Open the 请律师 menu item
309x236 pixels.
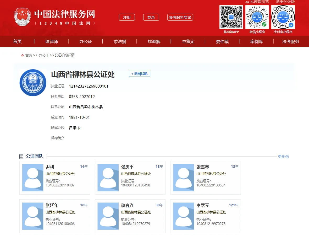(x=51, y=41)
